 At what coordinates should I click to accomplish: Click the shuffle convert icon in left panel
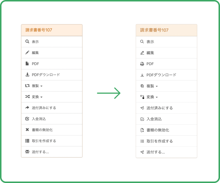[27, 97]
